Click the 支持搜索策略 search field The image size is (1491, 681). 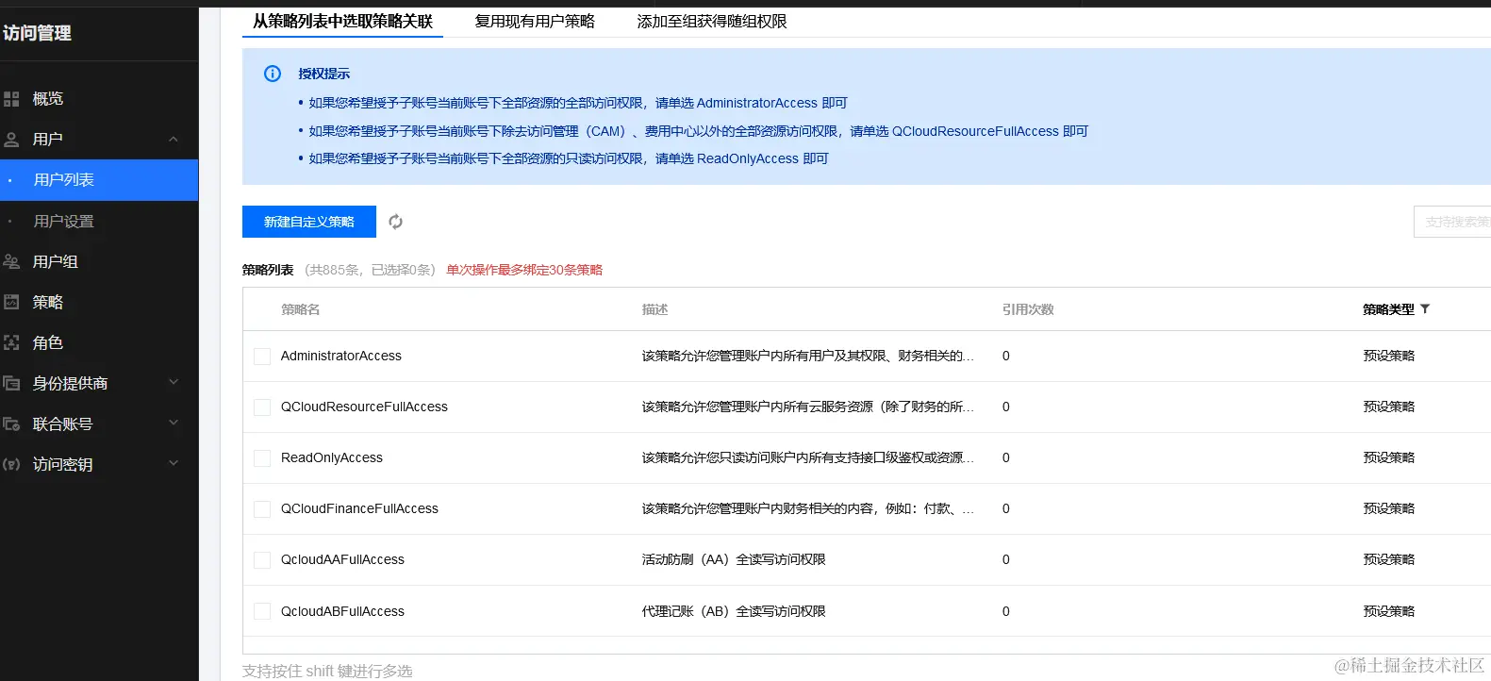coord(1452,222)
